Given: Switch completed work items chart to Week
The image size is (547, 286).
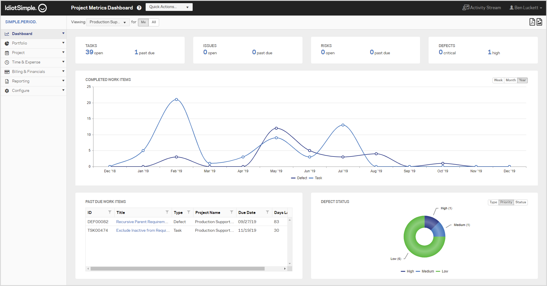Looking at the screenshot, I should coord(498,80).
